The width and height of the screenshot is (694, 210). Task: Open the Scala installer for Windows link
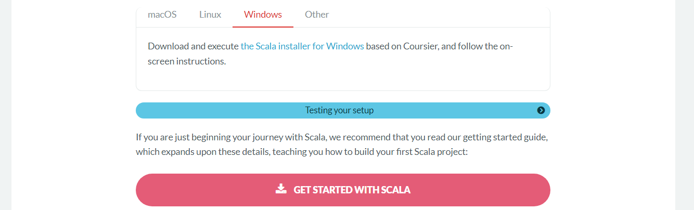tap(302, 46)
